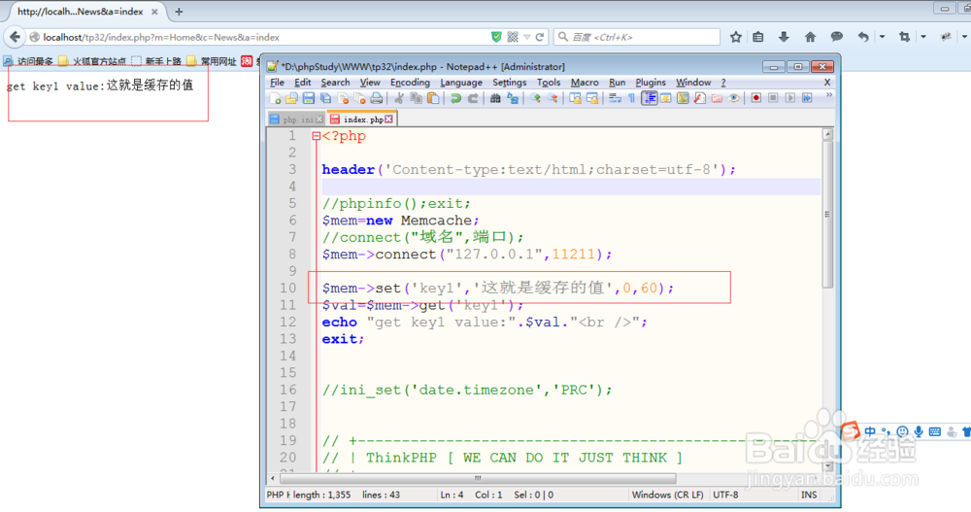This screenshot has height=512, width=971.
Task: Click the Replace icon in Notepad++ toolbar
Action: (x=513, y=98)
